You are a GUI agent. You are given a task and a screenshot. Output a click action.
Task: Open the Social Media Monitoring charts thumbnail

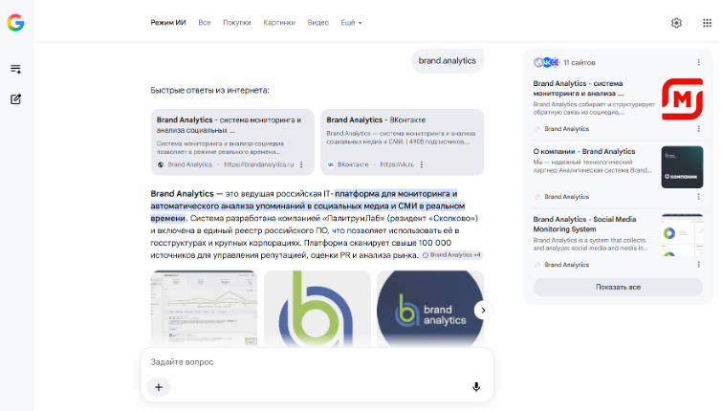(x=682, y=235)
